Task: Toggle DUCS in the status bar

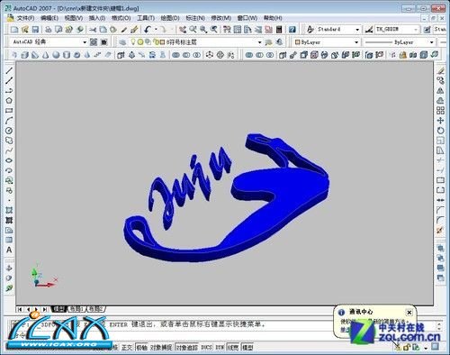Action: coord(206,348)
